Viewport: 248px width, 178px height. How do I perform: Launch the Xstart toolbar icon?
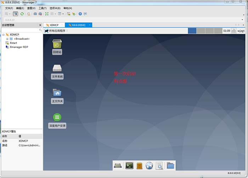pos(68,14)
